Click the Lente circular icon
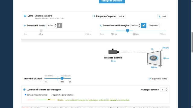Image resolution: width=193 pixels, height=108 pixels. click(x=25, y=16)
